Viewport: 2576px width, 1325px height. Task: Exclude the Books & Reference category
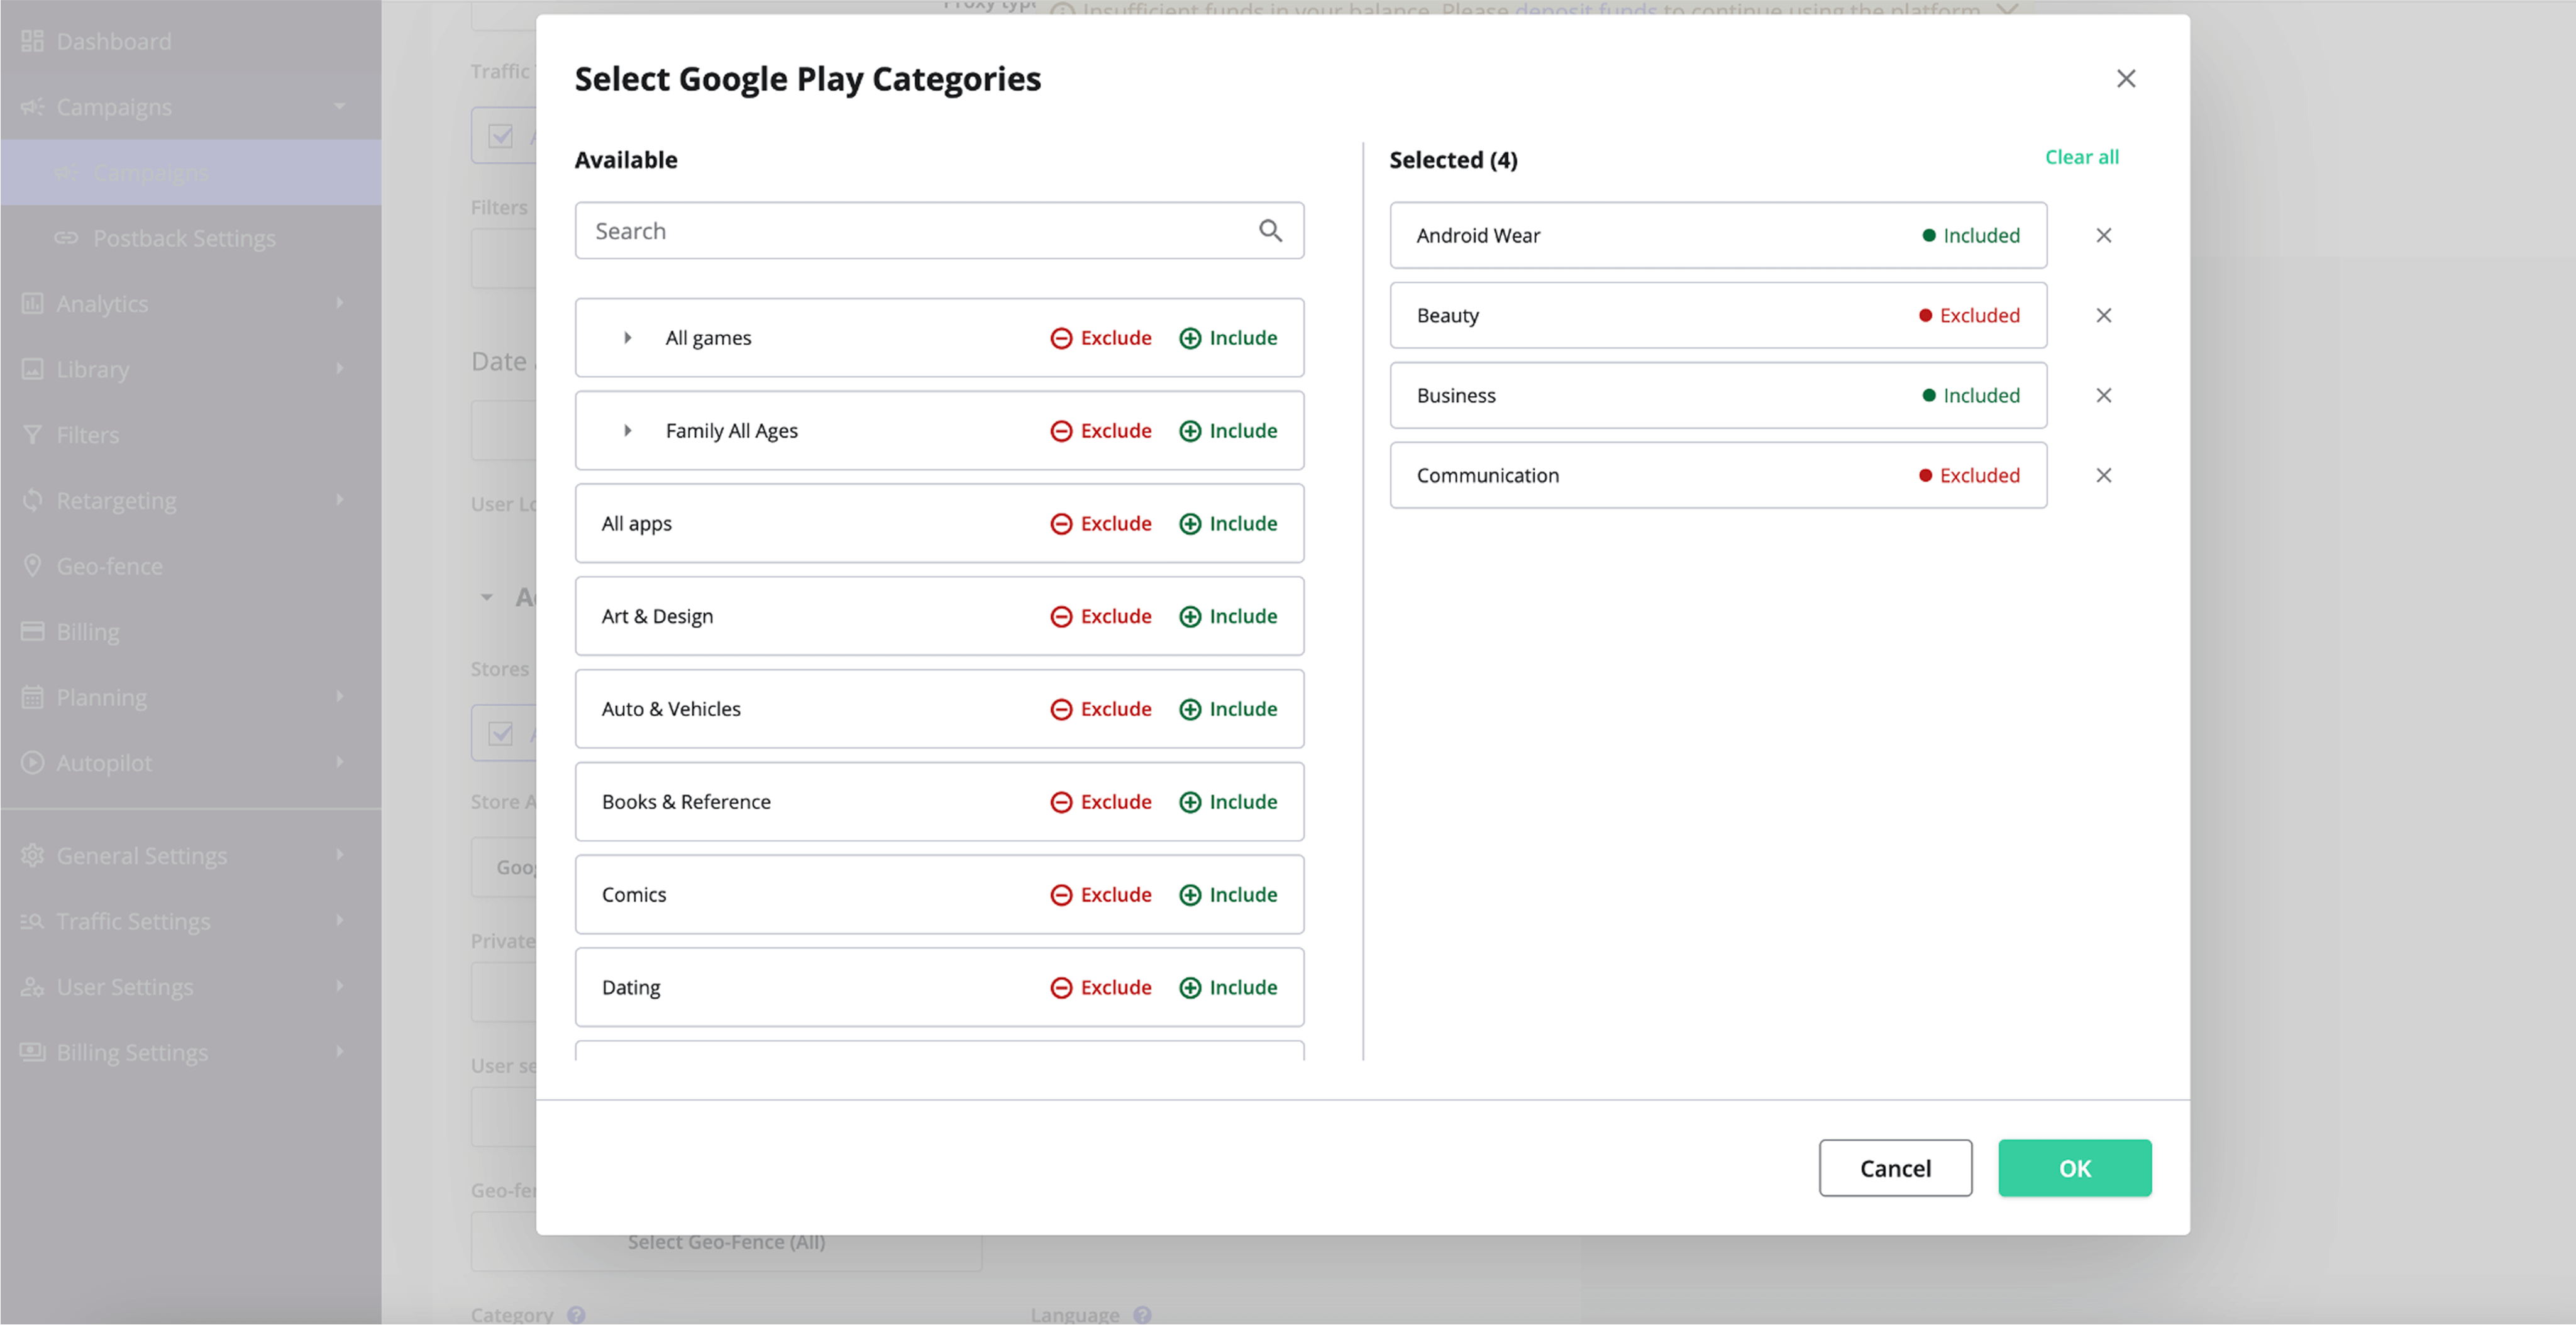(x=1100, y=802)
